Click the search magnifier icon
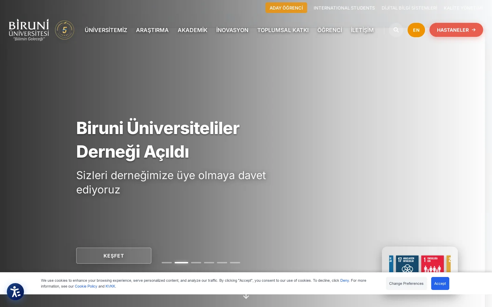492x307 pixels. coord(396,30)
